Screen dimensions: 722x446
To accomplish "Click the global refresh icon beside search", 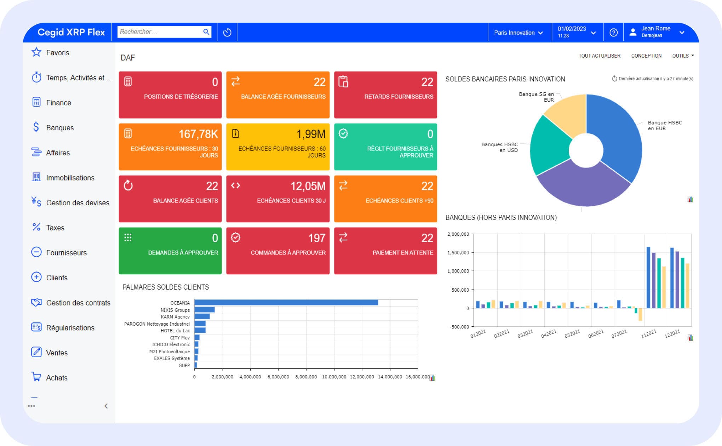I will (227, 32).
